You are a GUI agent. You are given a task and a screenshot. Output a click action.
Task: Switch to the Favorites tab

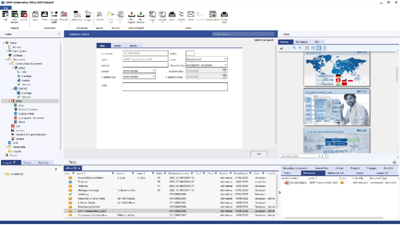pos(43,162)
